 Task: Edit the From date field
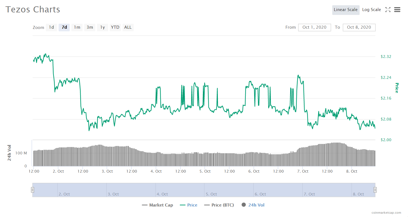pos(315,27)
